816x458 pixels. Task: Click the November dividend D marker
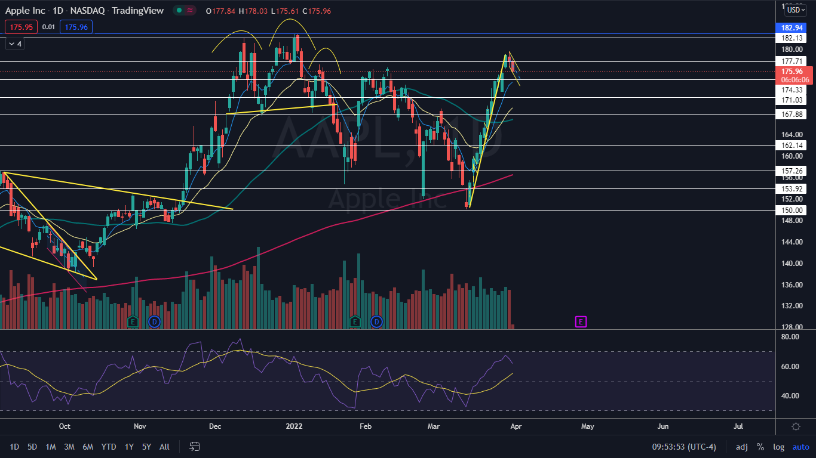[154, 322]
